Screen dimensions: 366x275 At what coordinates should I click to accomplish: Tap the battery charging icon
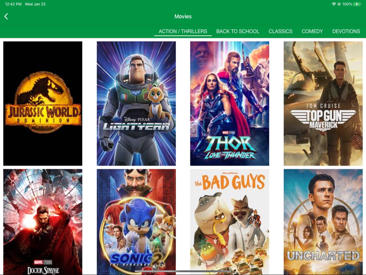coord(357,4)
